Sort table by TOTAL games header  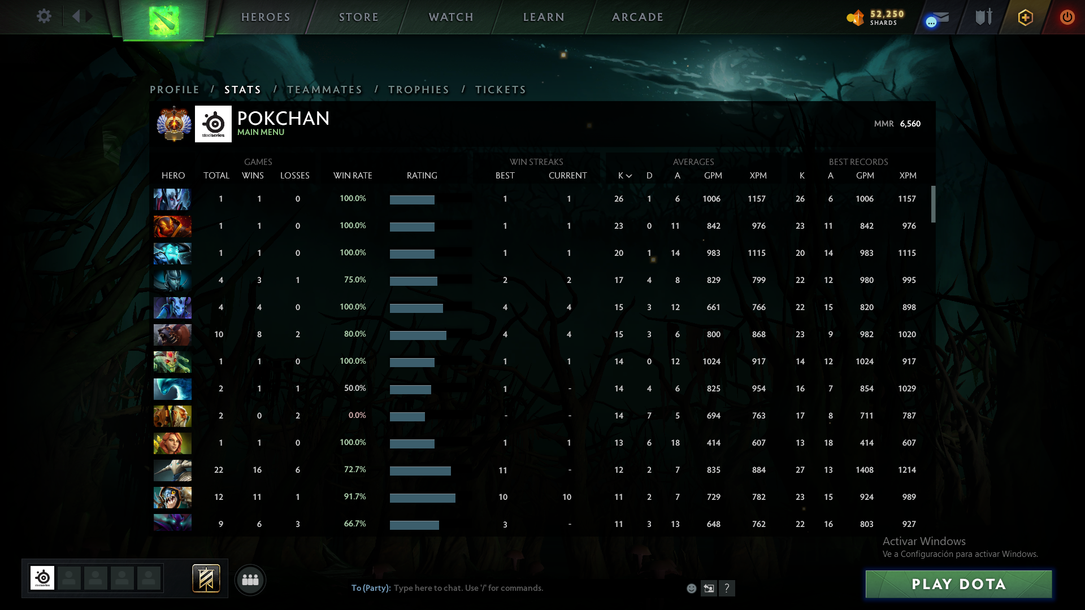[216, 176]
